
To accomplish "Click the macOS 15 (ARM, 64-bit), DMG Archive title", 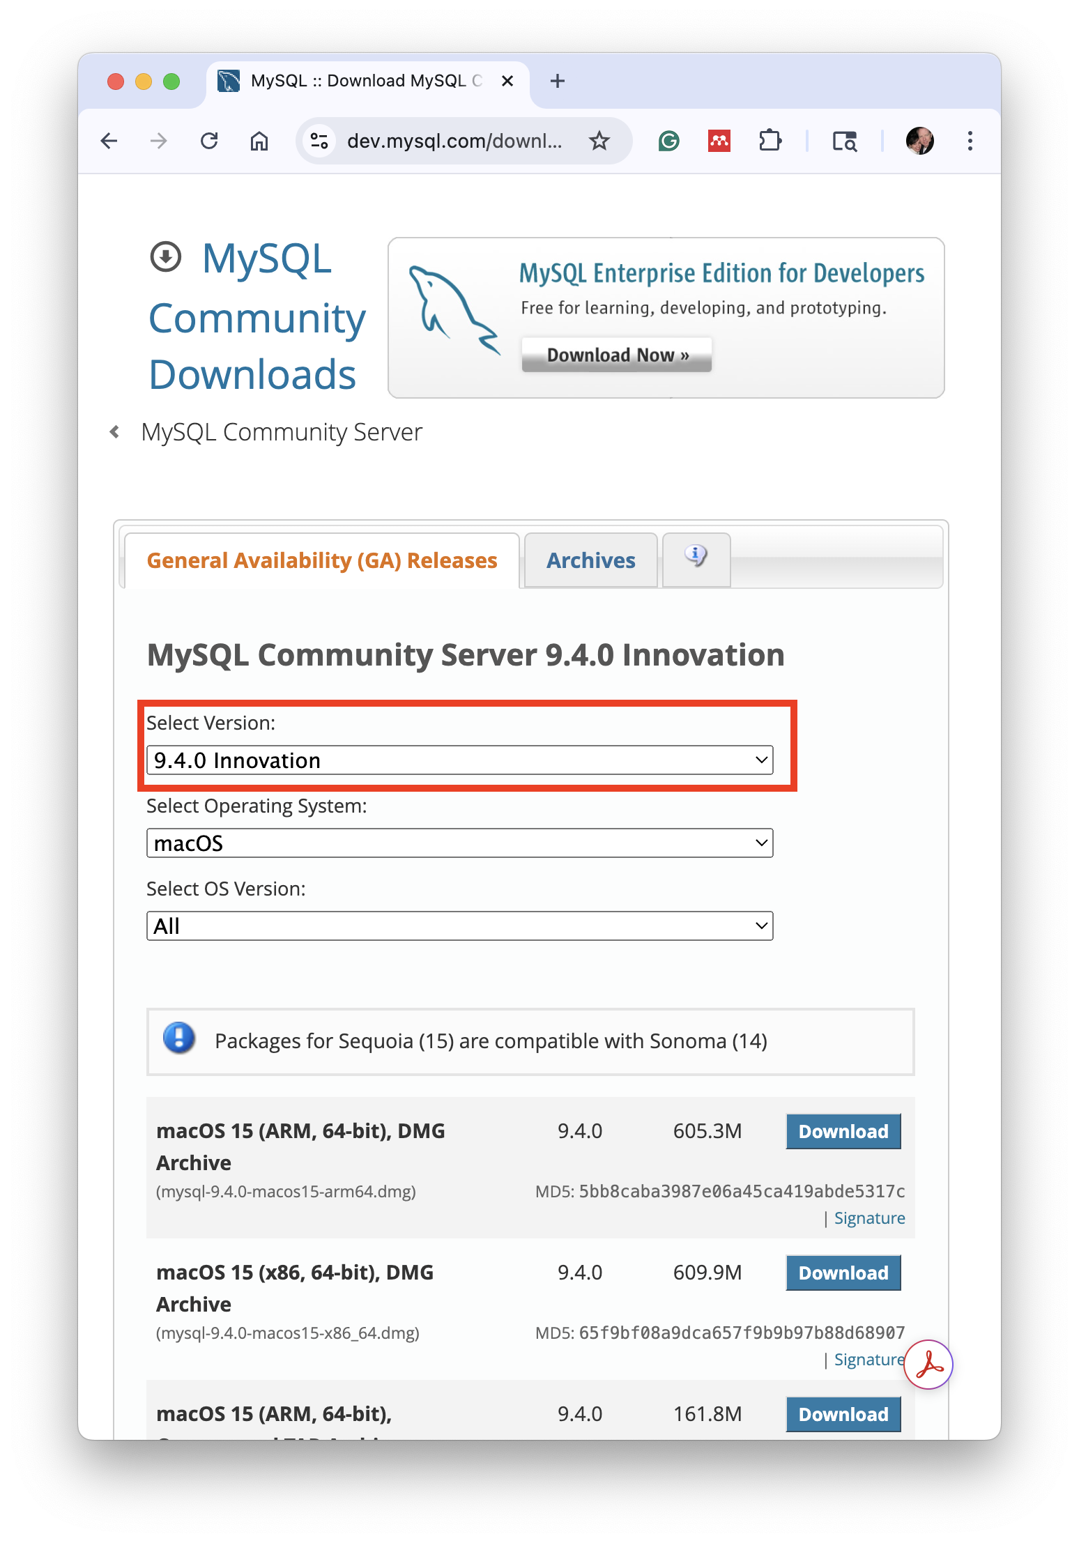I will (x=300, y=1146).
